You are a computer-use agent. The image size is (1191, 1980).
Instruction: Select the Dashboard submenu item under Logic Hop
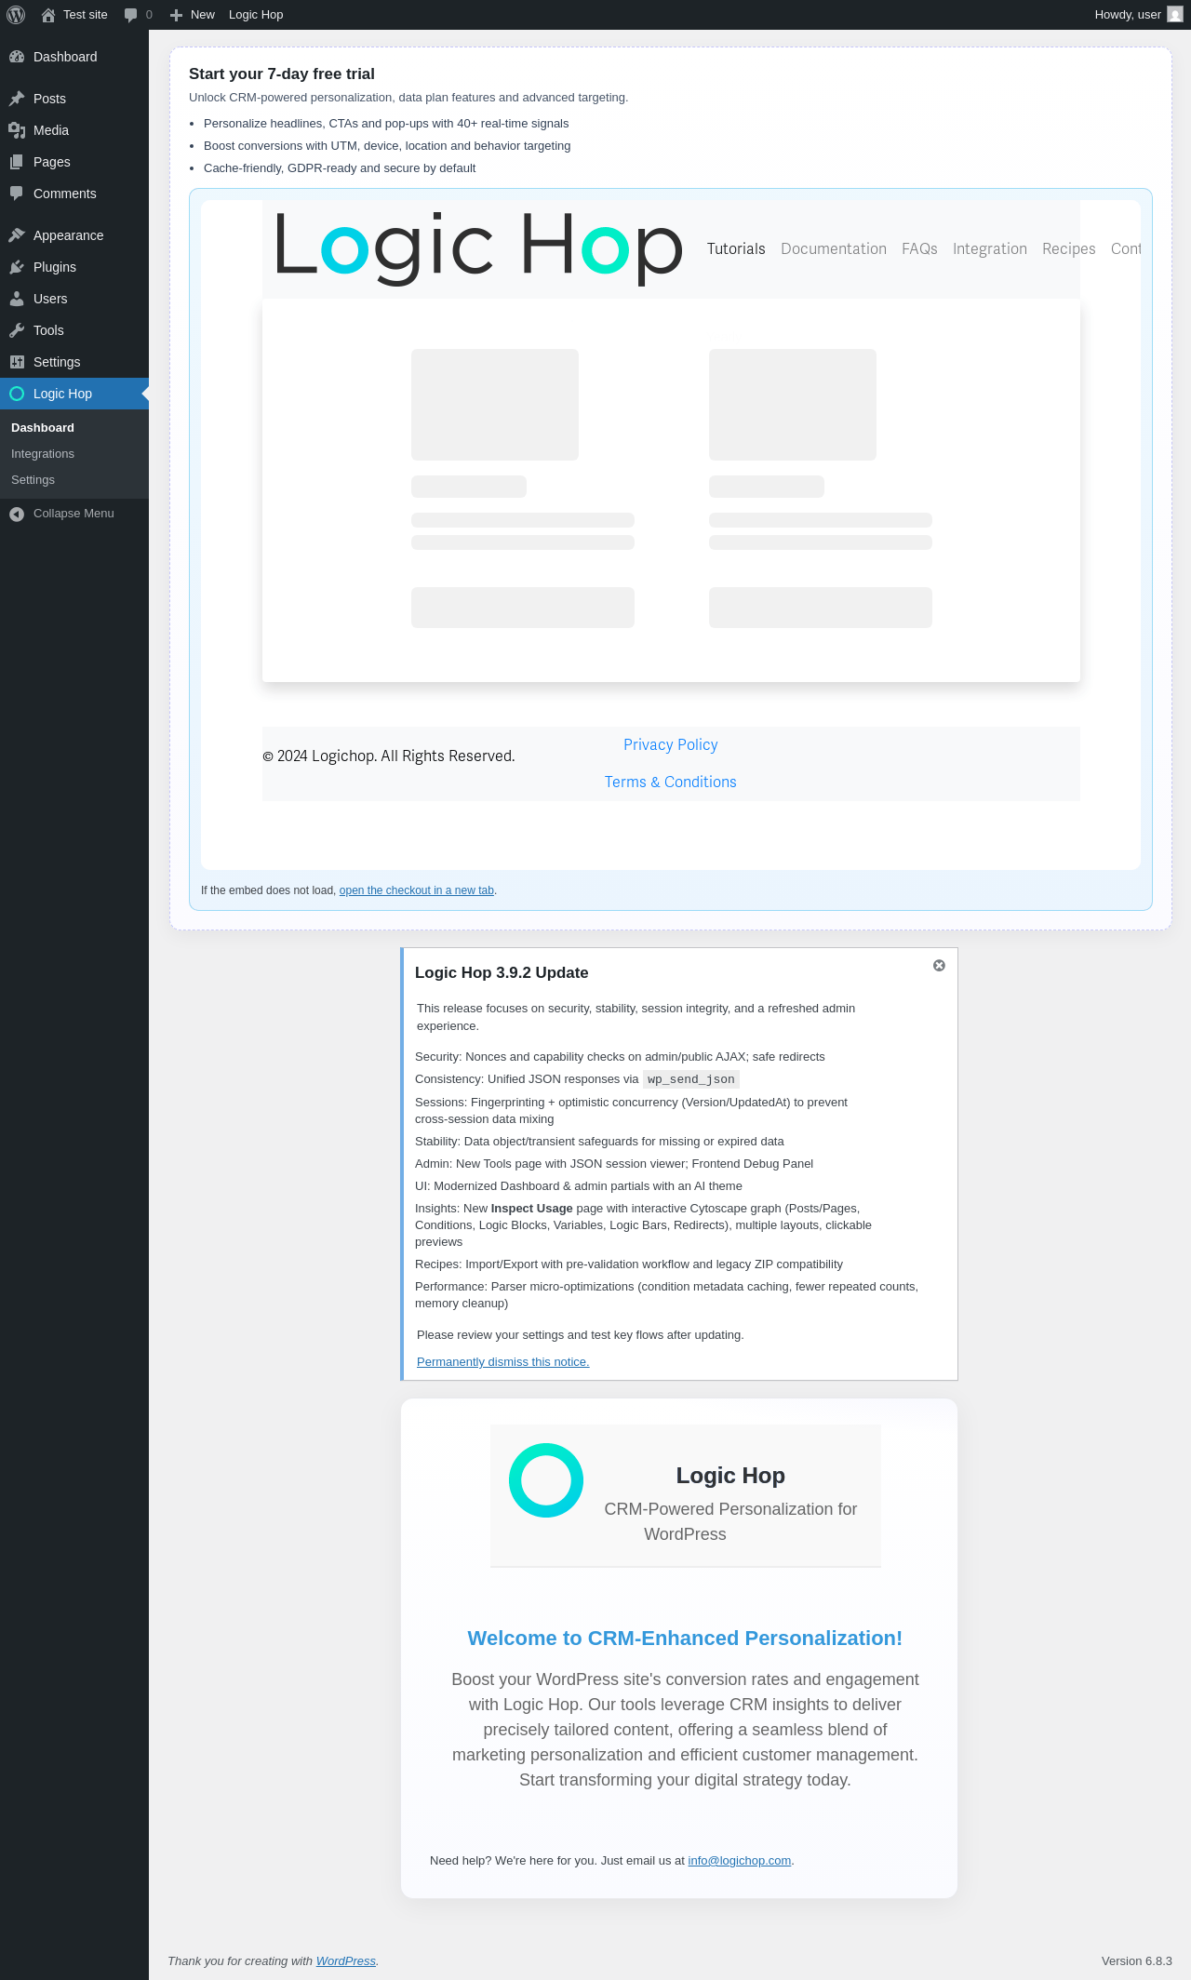click(43, 428)
